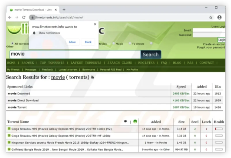The image size is (231, 158).
Task: Open a new tab with plus icon
Action: [64, 10]
